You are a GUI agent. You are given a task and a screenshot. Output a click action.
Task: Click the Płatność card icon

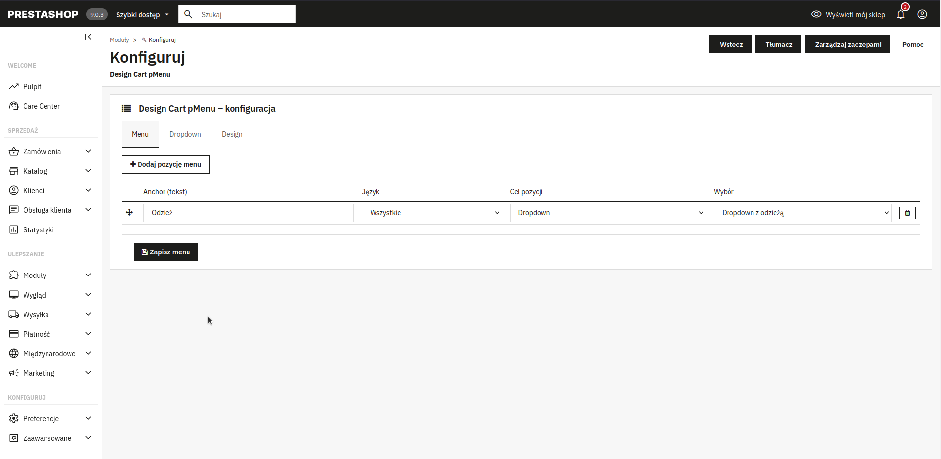[14, 334]
